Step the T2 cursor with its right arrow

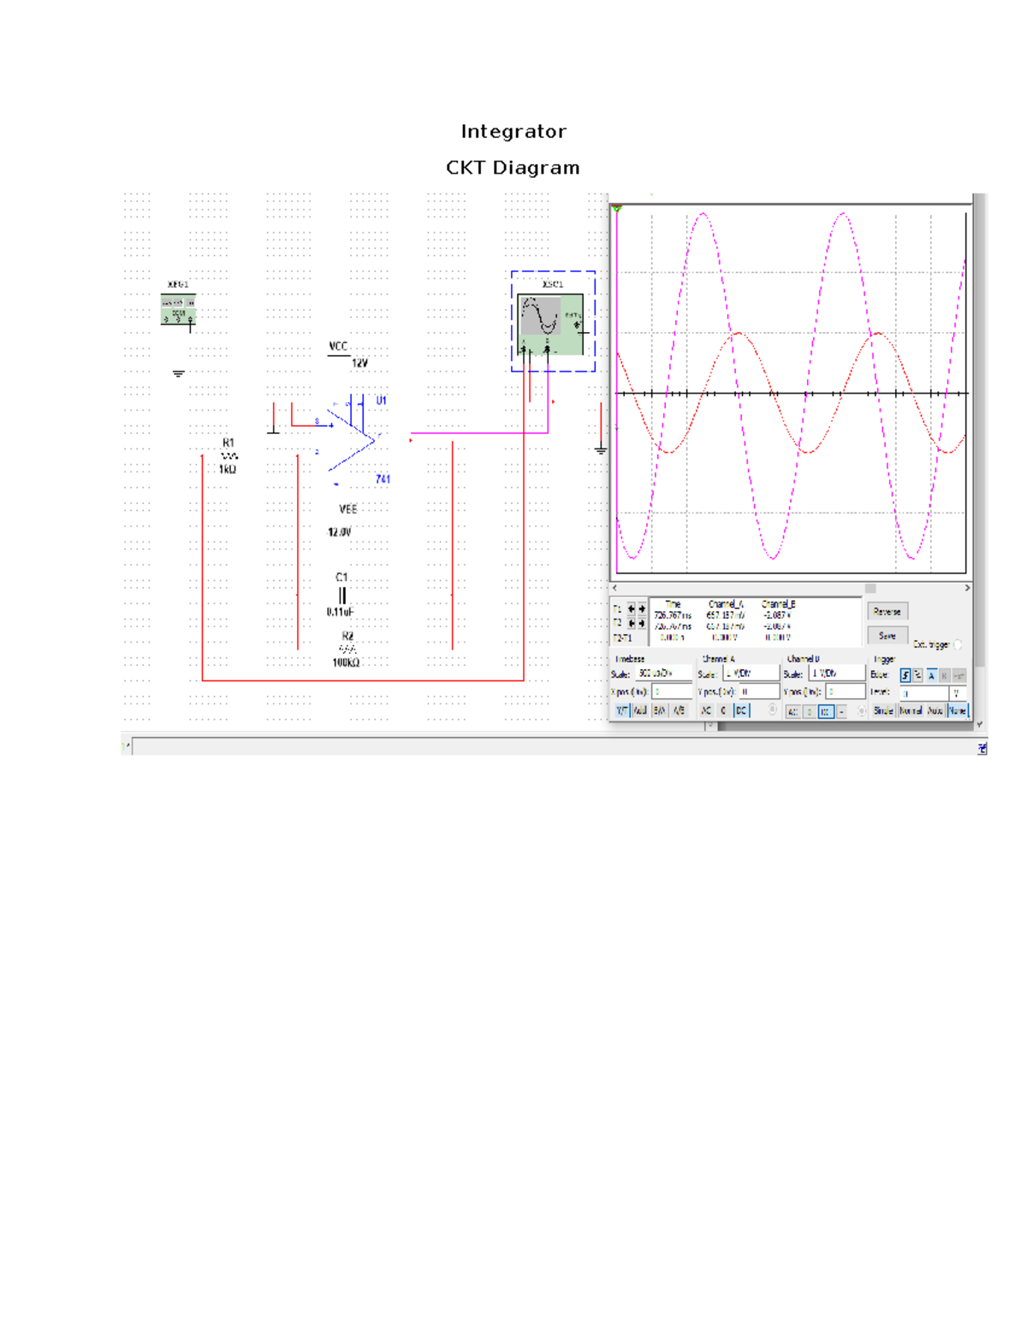pos(640,623)
